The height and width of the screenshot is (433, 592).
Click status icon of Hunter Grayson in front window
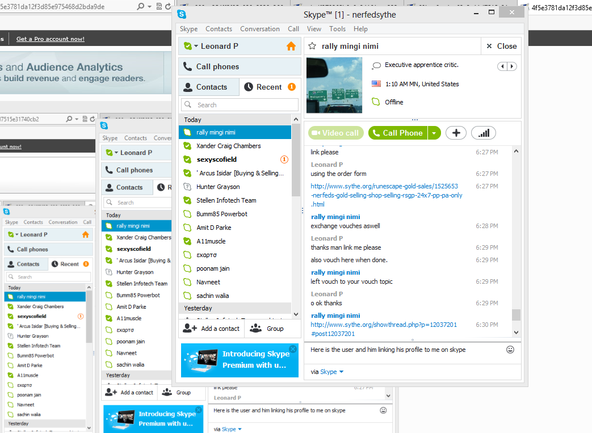click(187, 187)
